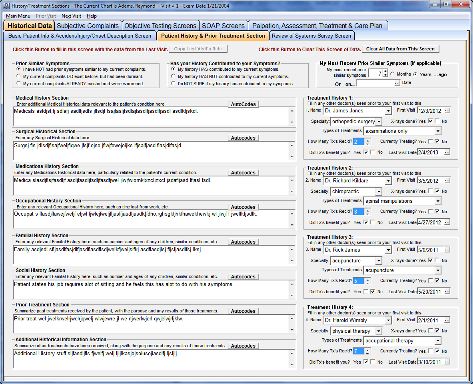This screenshot has width=473, height=384.
Task: Click AutoCodes for the Medical History Section
Action: pyautogui.click(x=243, y=104)
